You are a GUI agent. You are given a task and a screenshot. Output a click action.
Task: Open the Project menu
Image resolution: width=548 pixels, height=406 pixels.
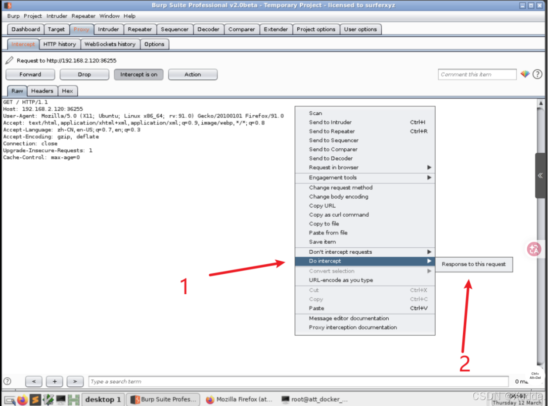coord(33,16)
